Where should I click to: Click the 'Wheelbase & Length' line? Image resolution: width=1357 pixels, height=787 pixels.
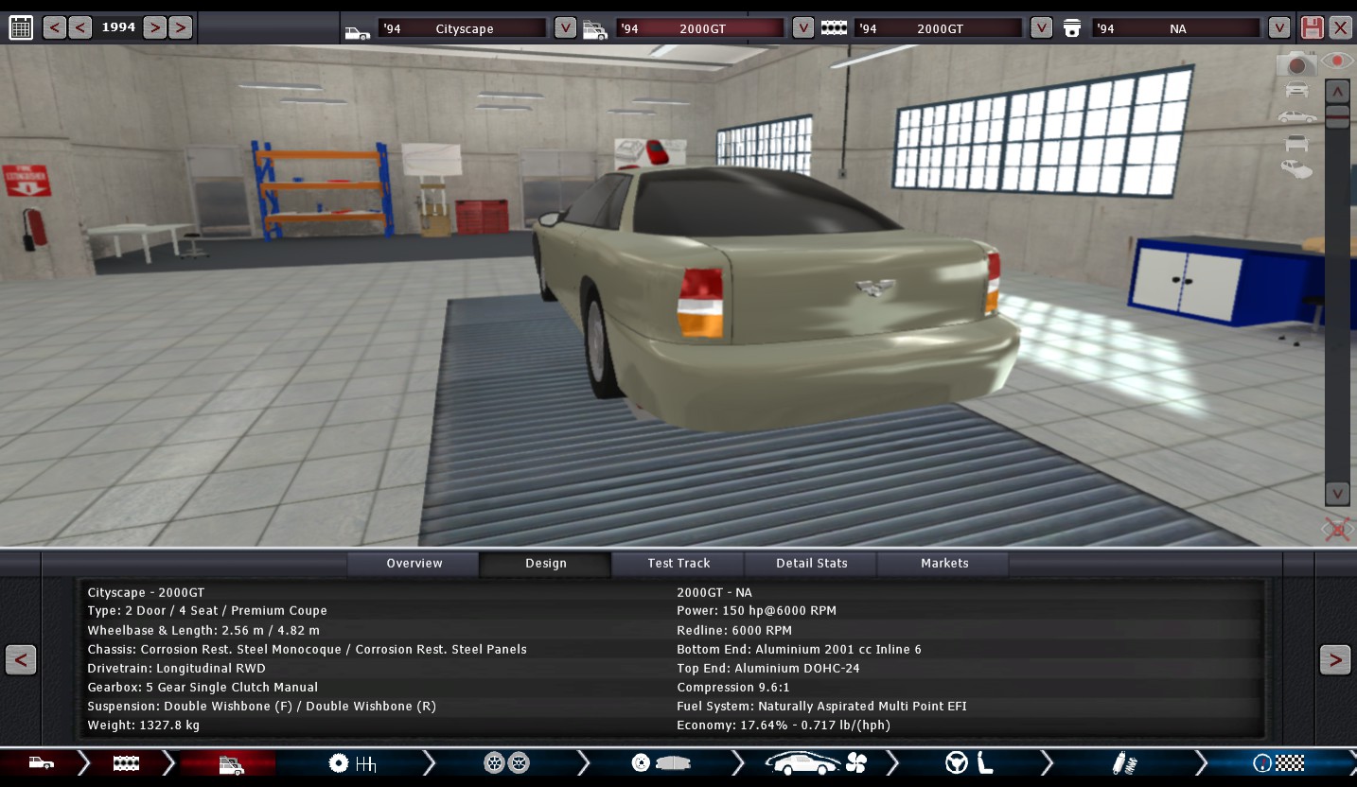point(203,630)
